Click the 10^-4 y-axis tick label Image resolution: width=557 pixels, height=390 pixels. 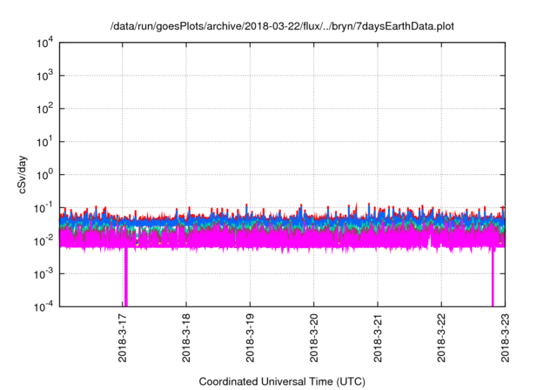[44, 306]
